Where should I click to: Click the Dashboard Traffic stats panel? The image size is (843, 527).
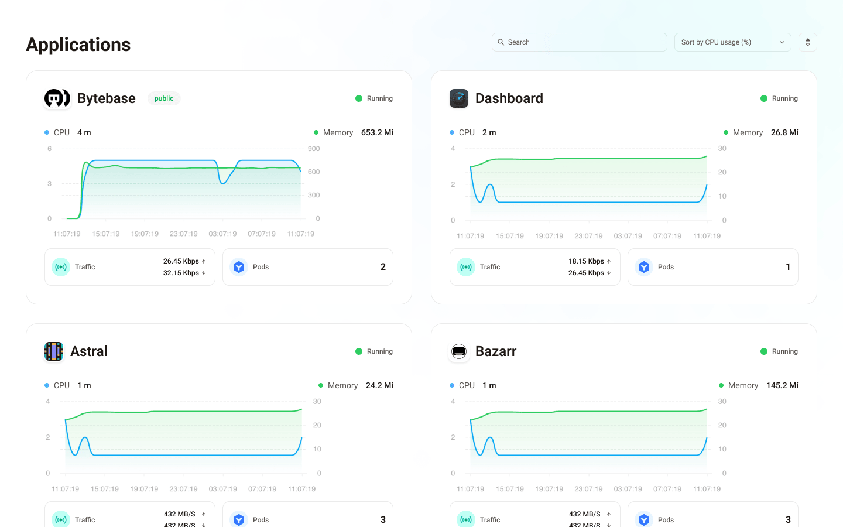(x=534, y=267)
